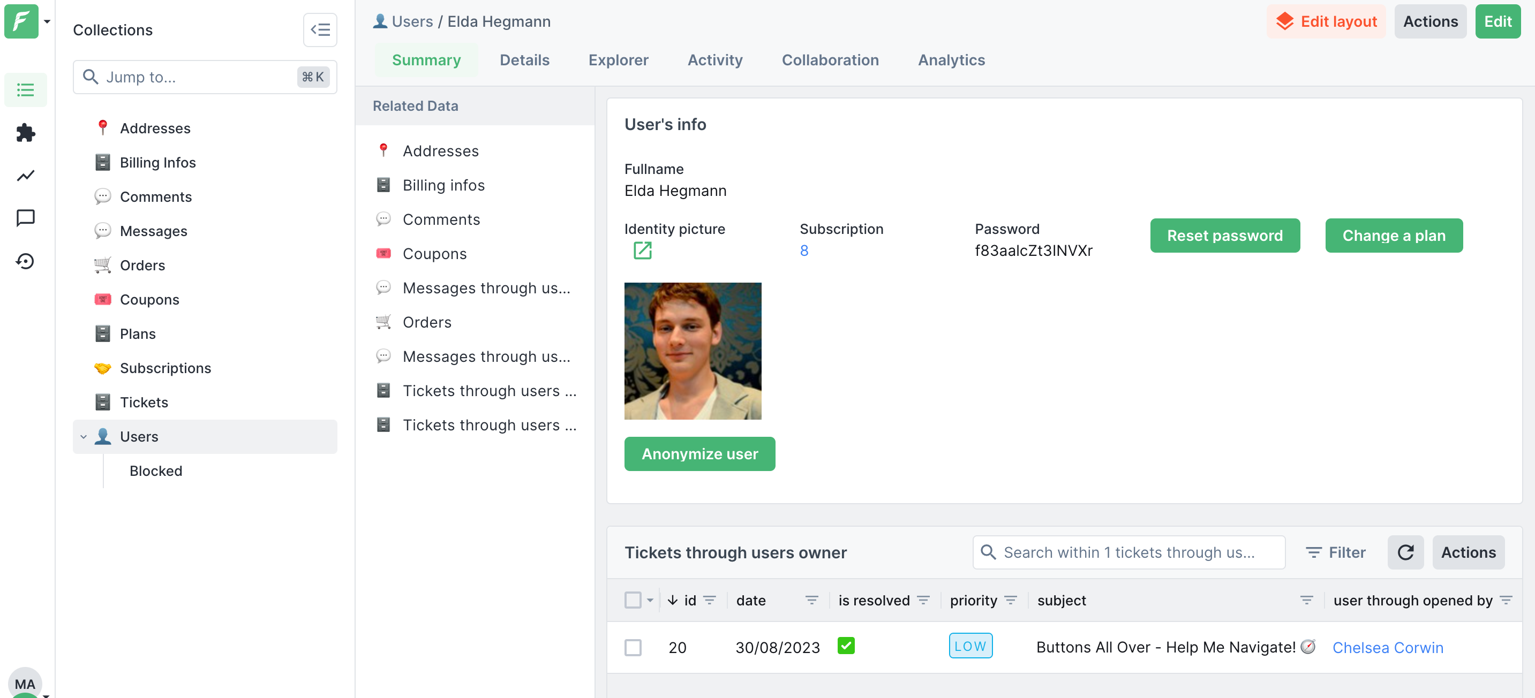Open the analytics trend-line sidebar icon
The height and width of the screenshot is (698, 1535).
[x=25, y=176]
